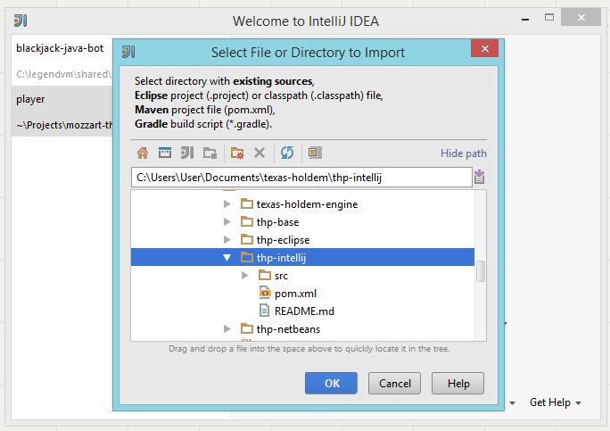Click the README.md document icon
Screen dimensions: 610x431
click(x=265, y=311)
